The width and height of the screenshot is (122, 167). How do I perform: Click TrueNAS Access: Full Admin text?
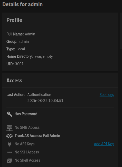[37, 136]
